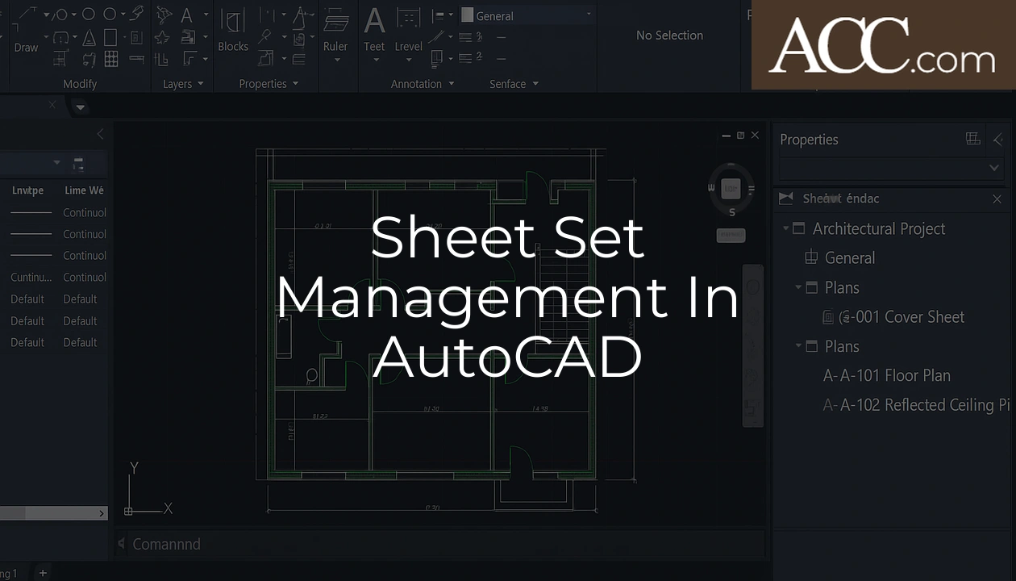The height and width of the screenshot is (581, 1016).
Task: Add a new drawing tab with plus
Action: click(43, 573)
